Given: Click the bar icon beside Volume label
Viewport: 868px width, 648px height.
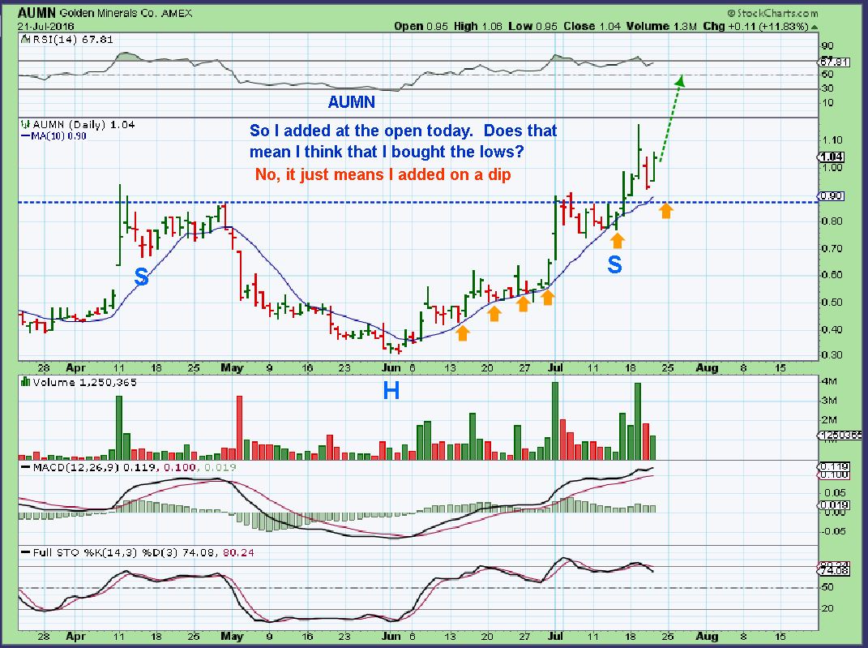Looking at the screenshot, I should (25, 382).
